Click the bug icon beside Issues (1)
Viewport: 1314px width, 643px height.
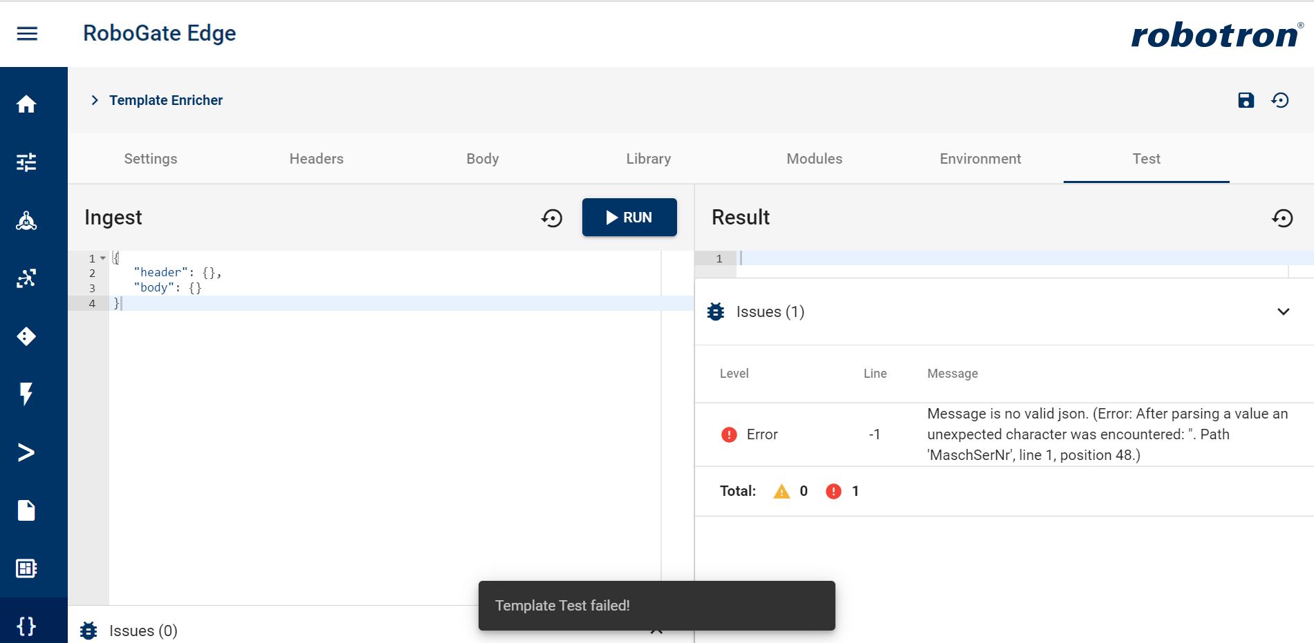(x=716, y=311)
